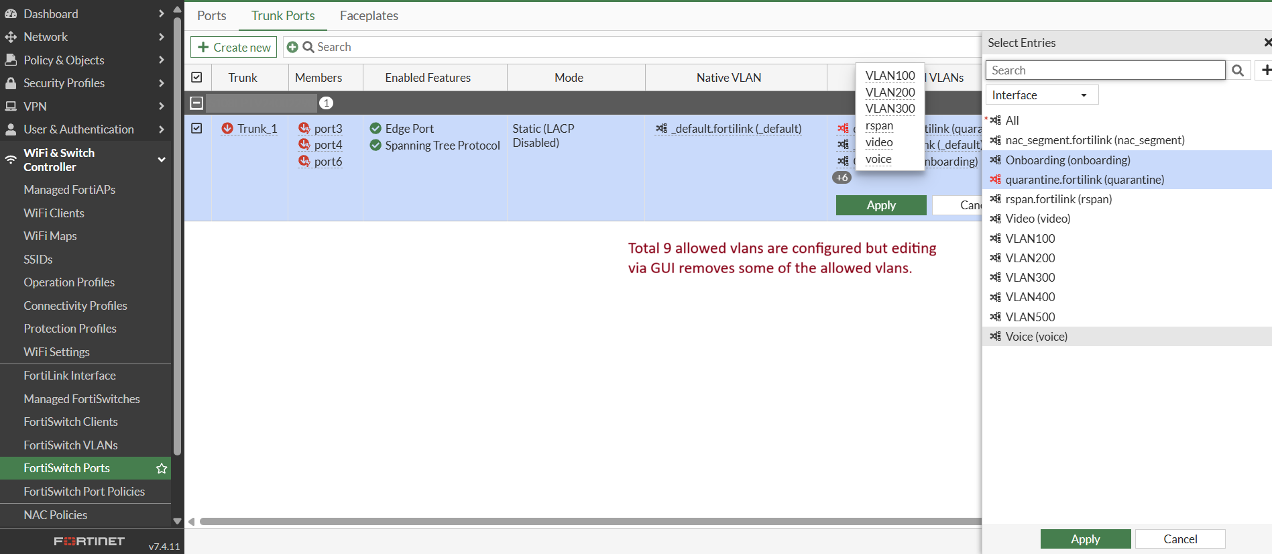Click the table horizontal scrollbar
The image size is (1272, 554).
click(x=590, y=522)
